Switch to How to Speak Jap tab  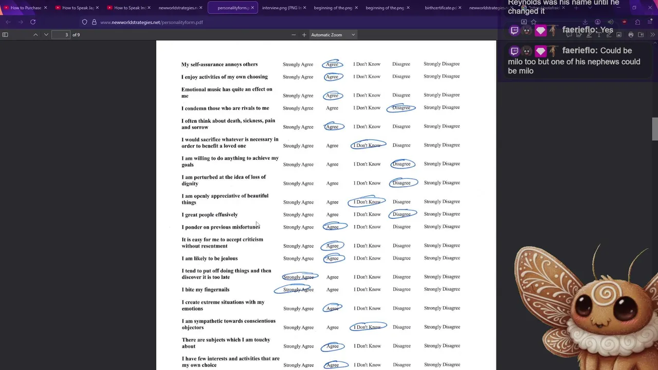click(x=77, y=8)
